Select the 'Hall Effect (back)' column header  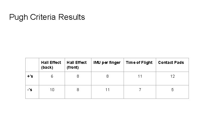[51, 65]
